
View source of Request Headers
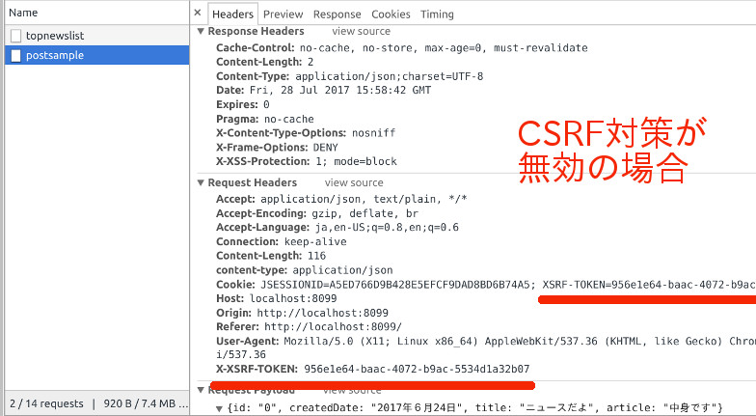coord(354,183)
